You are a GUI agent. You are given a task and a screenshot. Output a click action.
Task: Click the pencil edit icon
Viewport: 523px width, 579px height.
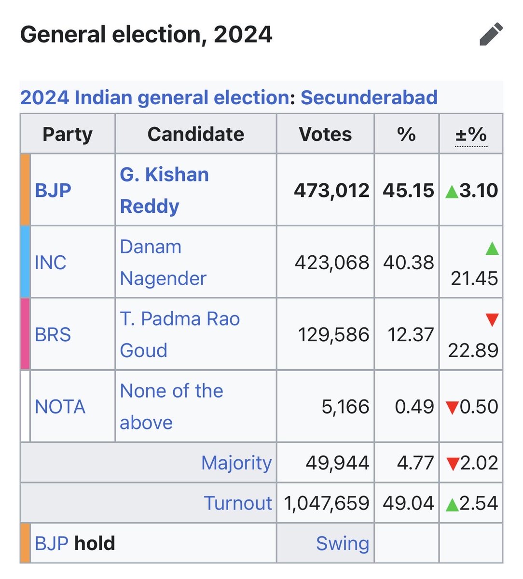pyautogui.click(x=491, y=35)
